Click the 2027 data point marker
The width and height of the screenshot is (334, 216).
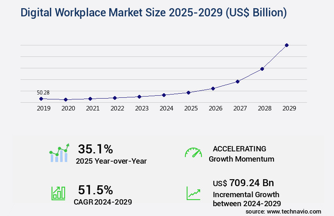tap(237, 81)
